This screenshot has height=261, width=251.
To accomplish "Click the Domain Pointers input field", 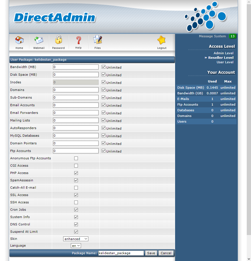I will [76, 143].
